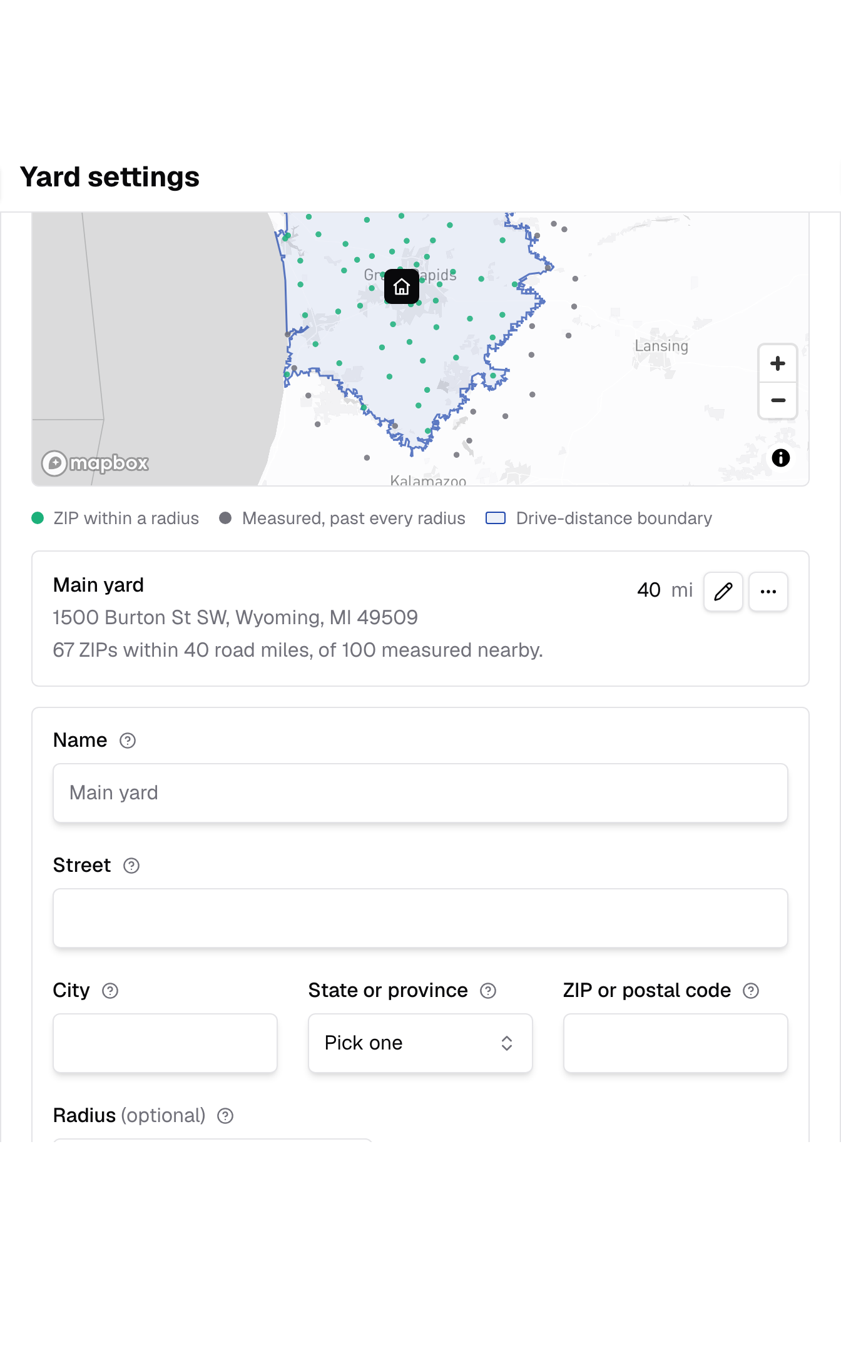Click the Main yard card title
Screen dimensions: 841x1356
(98, 585)
